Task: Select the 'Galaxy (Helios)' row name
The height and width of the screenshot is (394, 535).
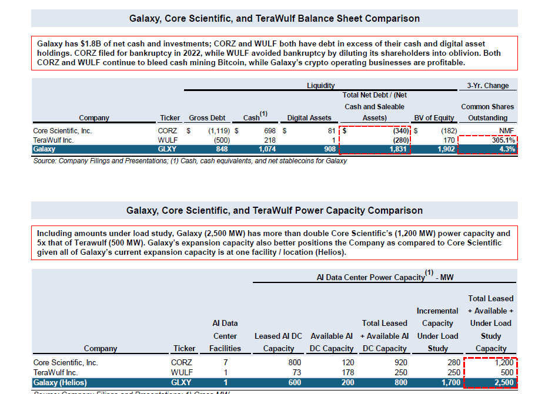Action: point(60,382)
